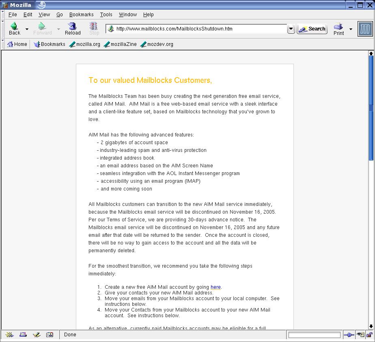The width and height of the screenshot is (375, 342).
Task: Click the page load progress bar
Action: pyautogui.click(x=314, y=335)
